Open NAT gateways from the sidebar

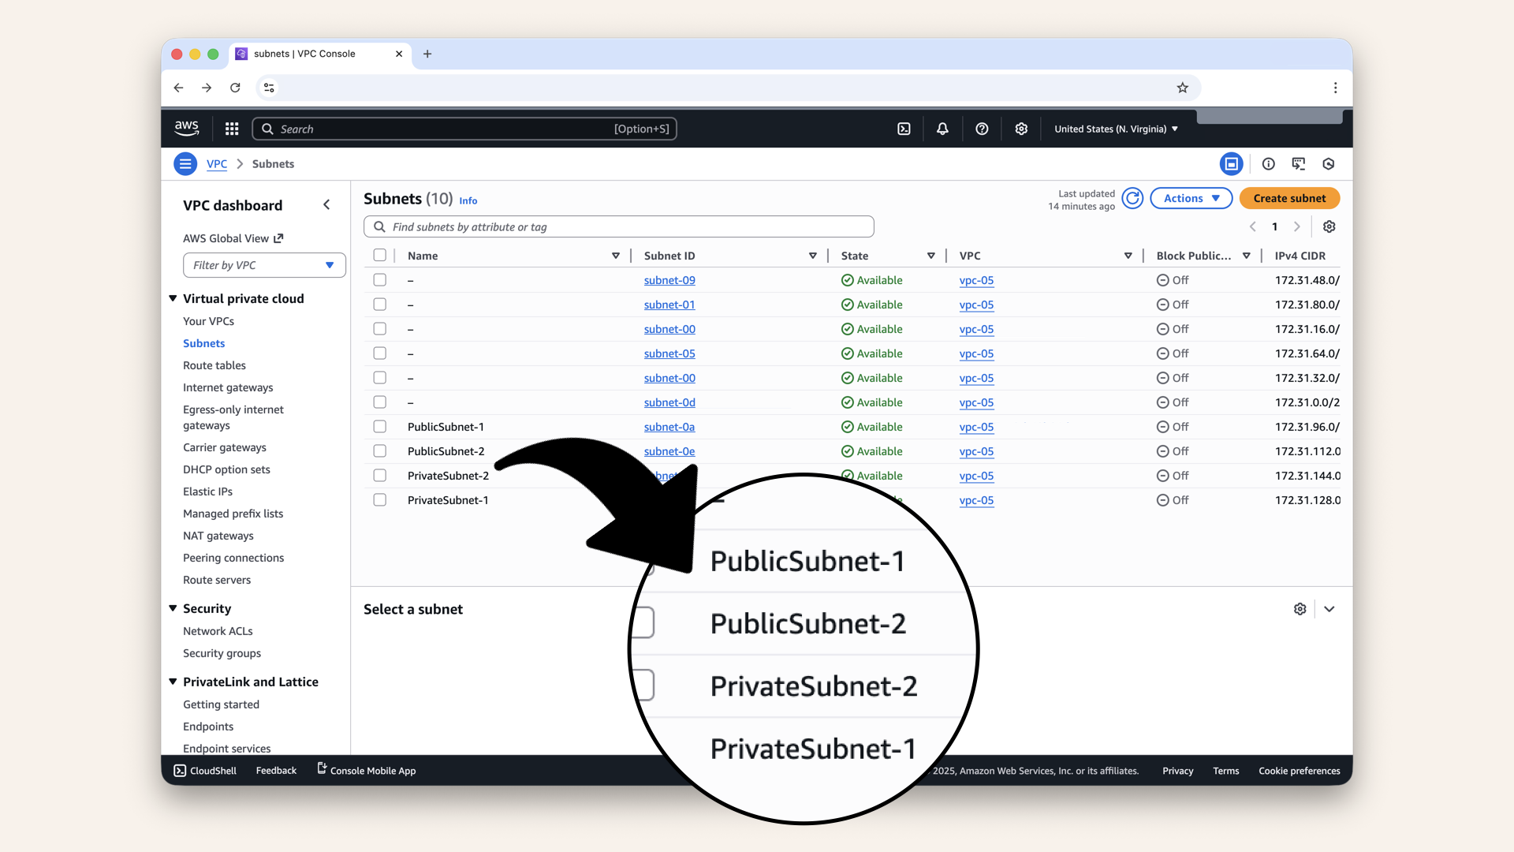coord(218,536)
